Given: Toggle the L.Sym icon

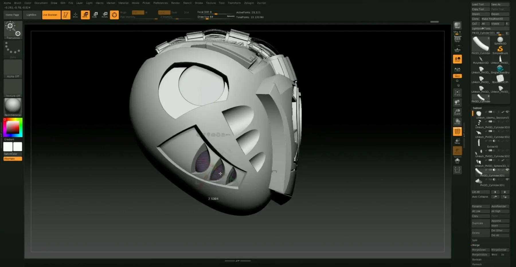Looking at the screenshot, I should pyautogui.click(x=457, y=69).
